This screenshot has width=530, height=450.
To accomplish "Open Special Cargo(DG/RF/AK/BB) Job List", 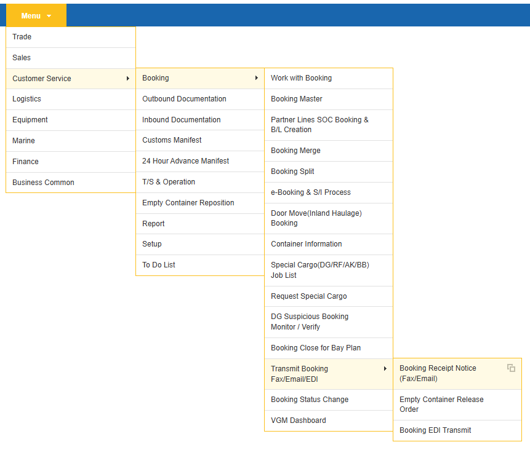I will pos(329,270).
